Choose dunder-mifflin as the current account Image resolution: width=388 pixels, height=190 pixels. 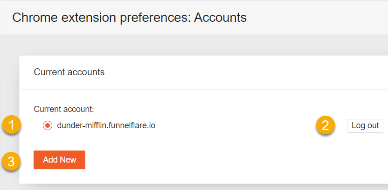47,125
